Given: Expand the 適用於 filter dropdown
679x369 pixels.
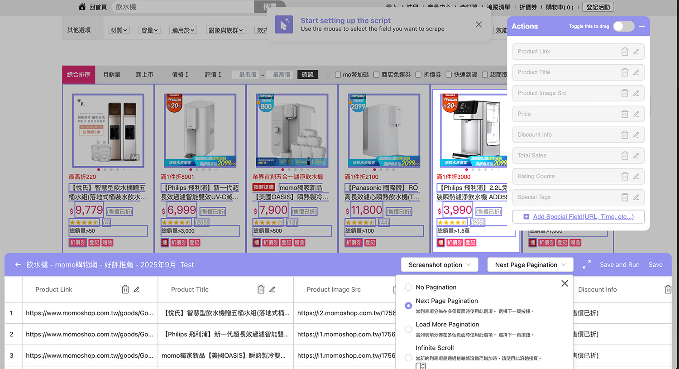Looking at the screenshot, I should point(183,30).
